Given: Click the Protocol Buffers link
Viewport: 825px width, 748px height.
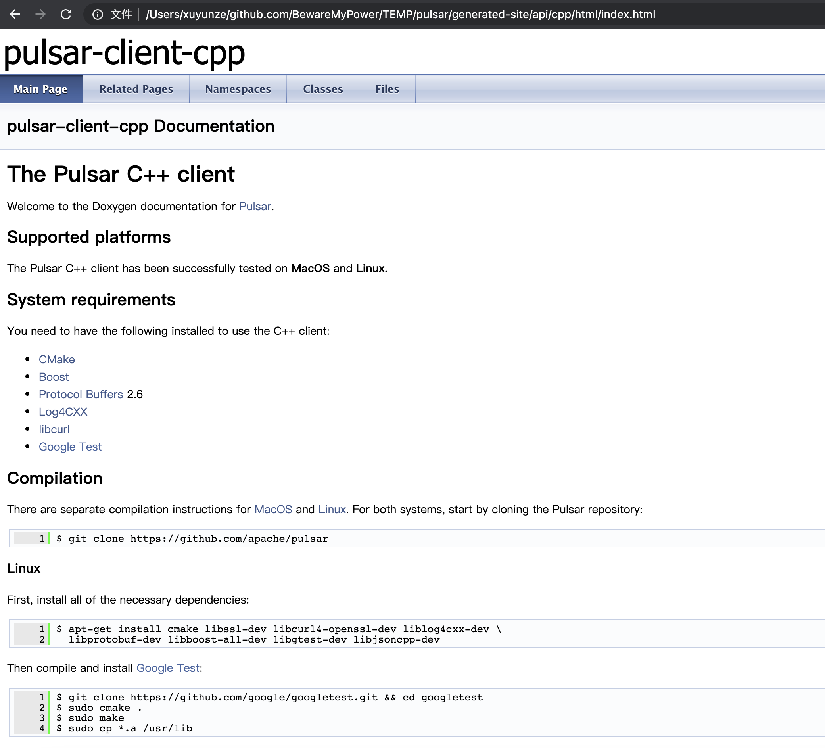Looking at the screenshot, I should pos(81,394).
